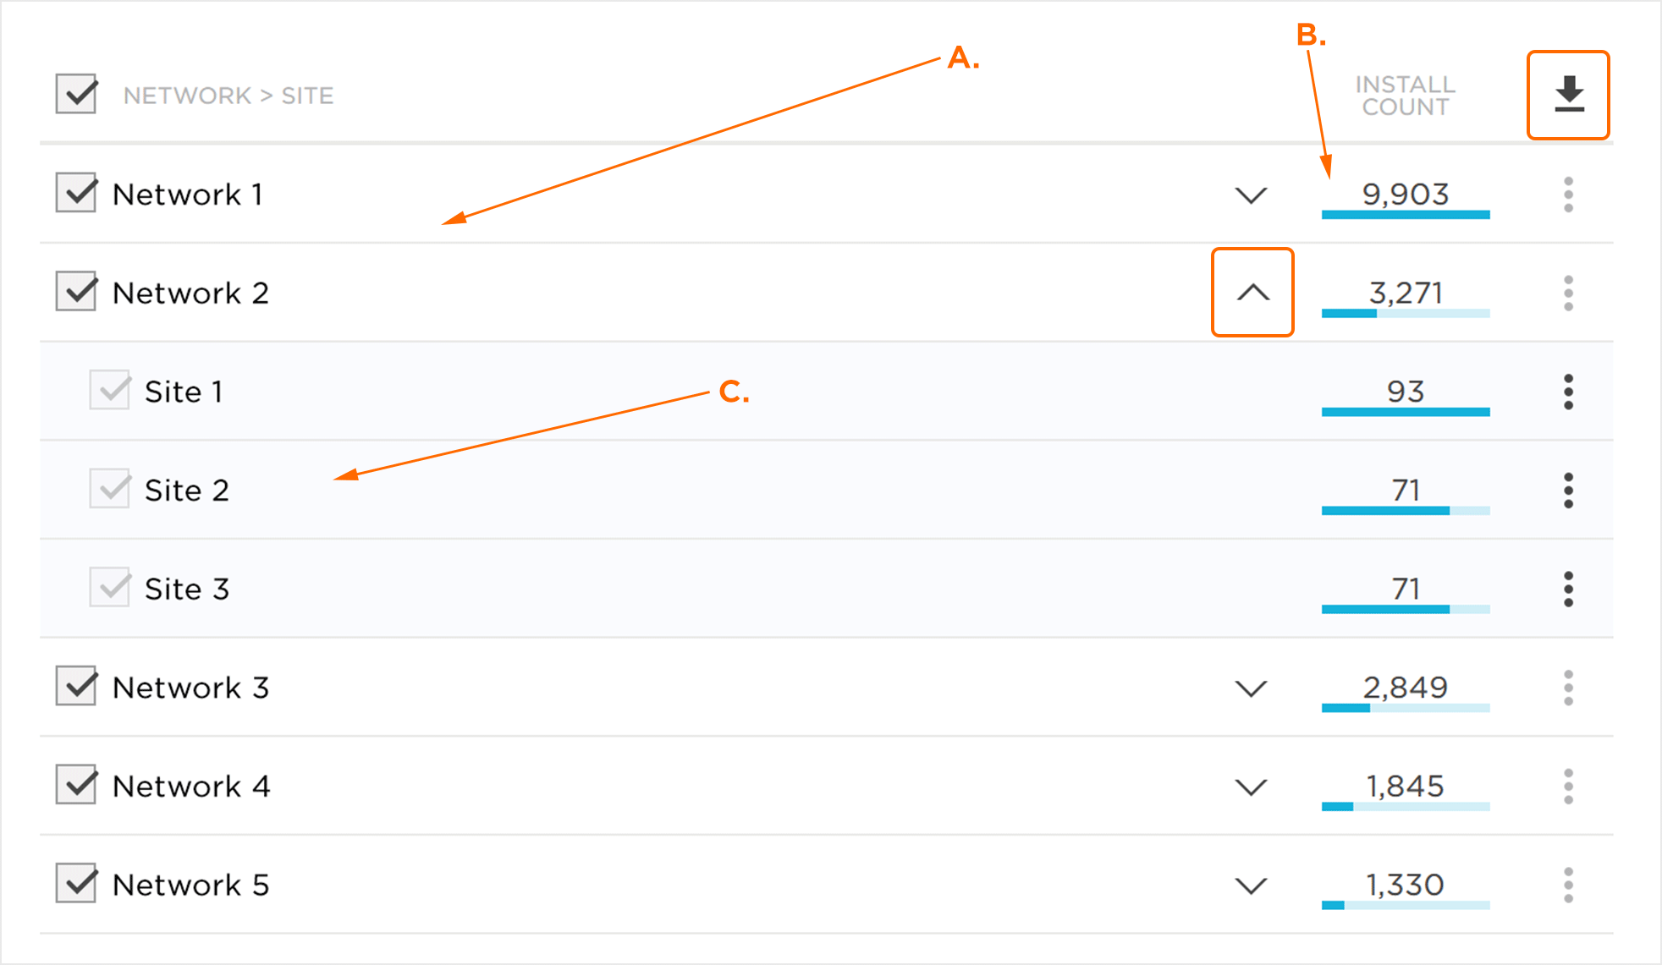This screenshot has width=1662, height=965.
Task: Open the more options menu for Site 2
Action: coord(1568,491)
